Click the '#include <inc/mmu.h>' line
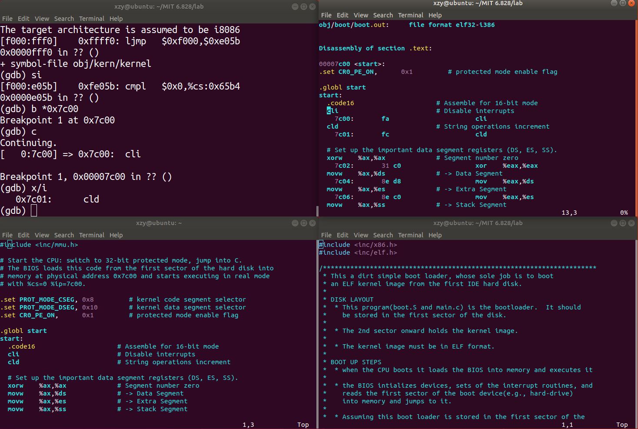Image resolution: width=638 pixels, height=429 pixels. click(39, 245)
